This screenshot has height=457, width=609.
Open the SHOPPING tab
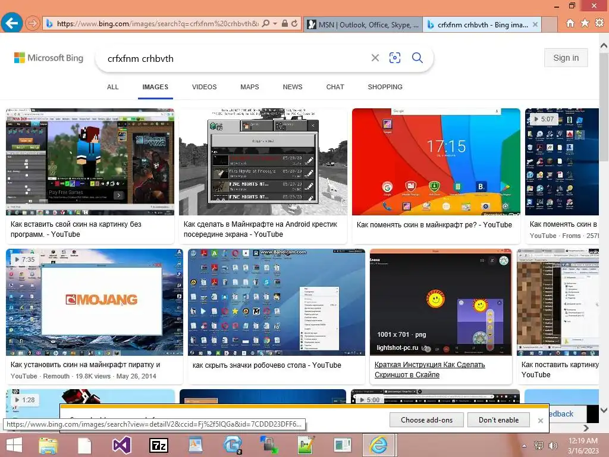[385, 87]
